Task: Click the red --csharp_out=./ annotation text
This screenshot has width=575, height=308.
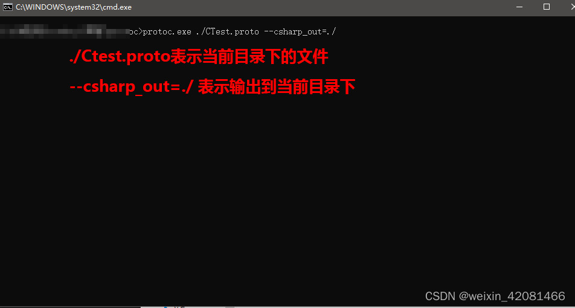Action: pos(131,88)
